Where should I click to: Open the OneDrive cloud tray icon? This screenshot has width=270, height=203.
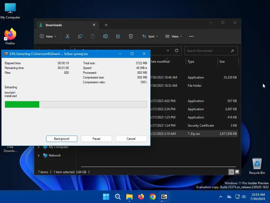click(229, 197)
